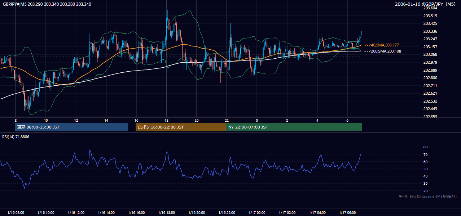The width and height of the screenshot is (461, 216).
Task: Click the GBPJPY#,M5 chart header text
Action: [x=47, y=4]
